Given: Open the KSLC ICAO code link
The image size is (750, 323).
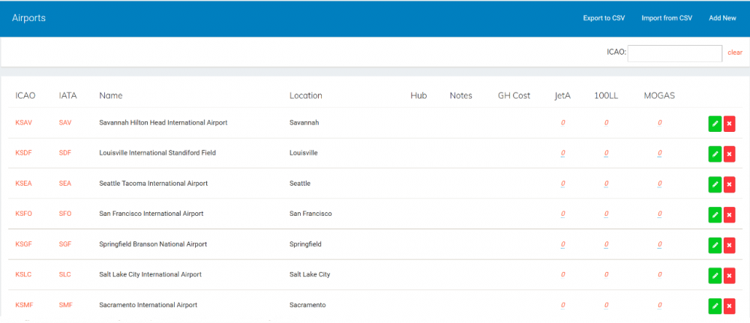Looking at the screenshot, I should 24,274.
